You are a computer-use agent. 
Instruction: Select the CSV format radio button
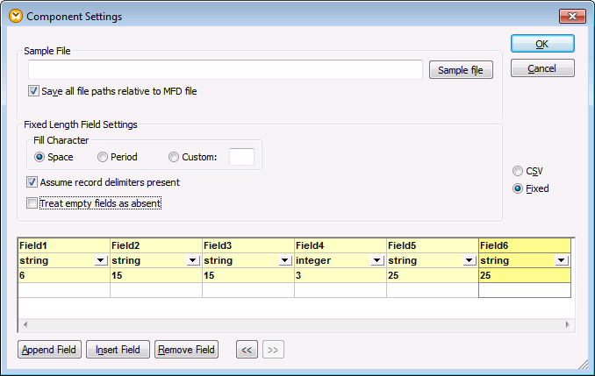[x=518, y=171]
